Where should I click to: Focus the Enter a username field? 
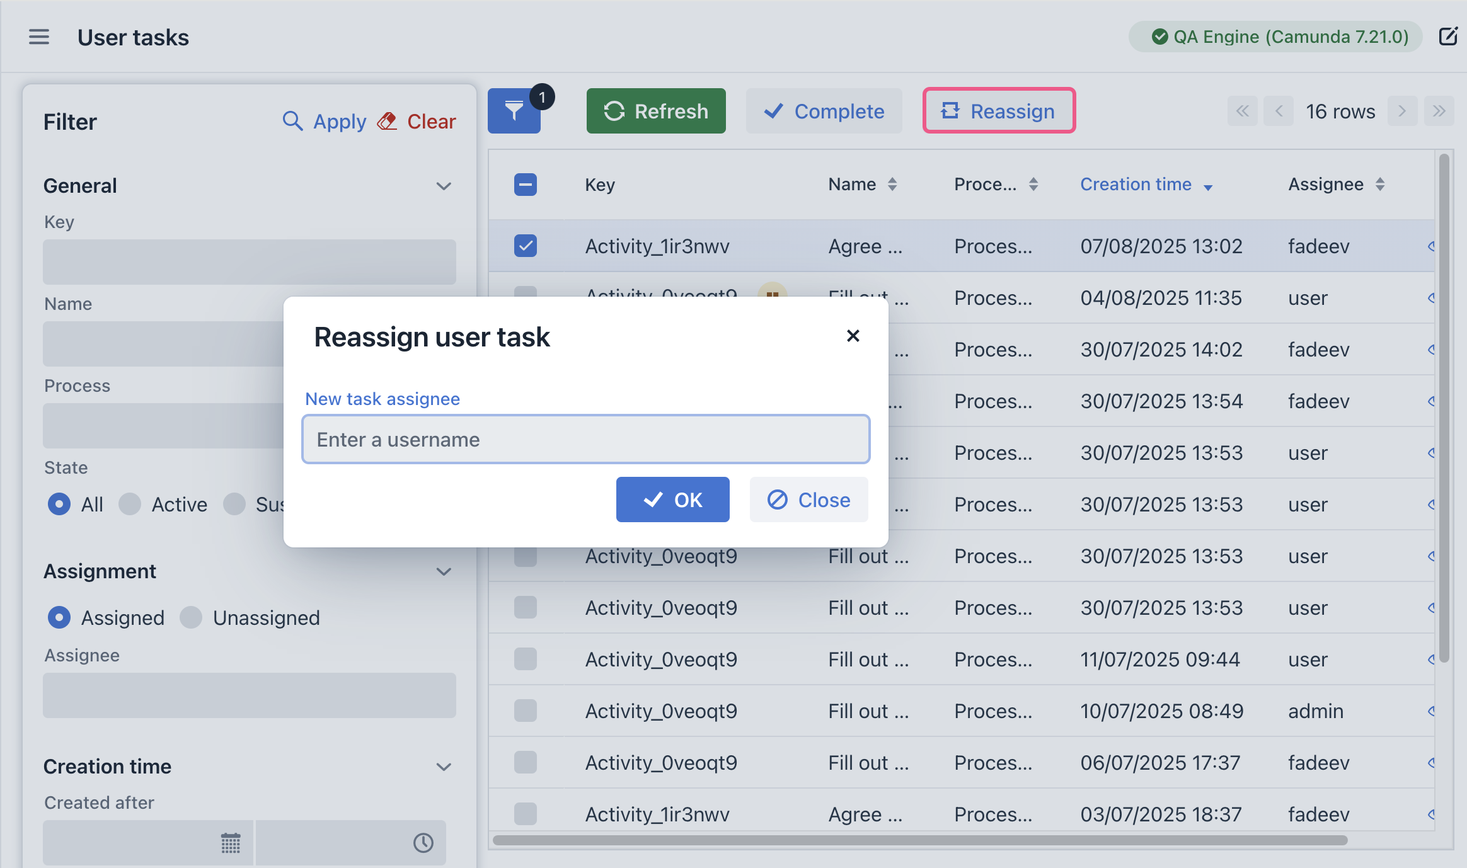click(x=586, y=439)
